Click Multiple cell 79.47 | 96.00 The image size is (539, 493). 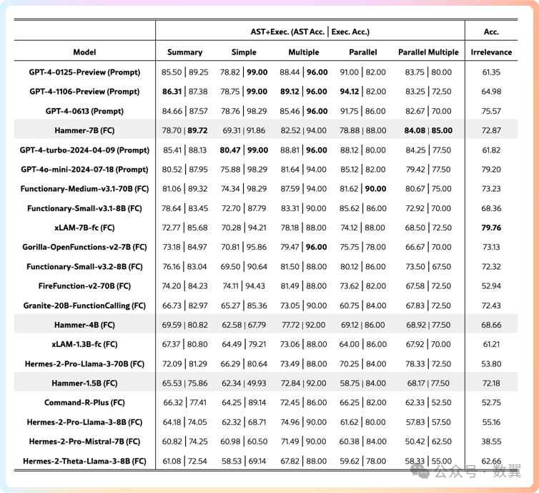pyautogui.click(x=304, y=247)
